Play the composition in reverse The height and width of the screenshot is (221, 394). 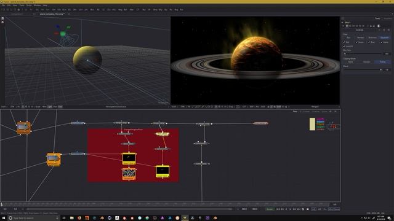[x=286, y=209]
